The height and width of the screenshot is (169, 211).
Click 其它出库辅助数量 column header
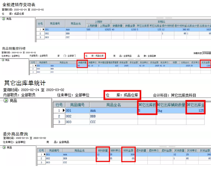[171, 105]
